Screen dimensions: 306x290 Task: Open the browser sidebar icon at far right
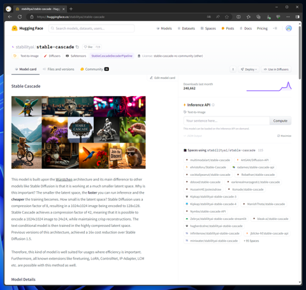(297, 17)
